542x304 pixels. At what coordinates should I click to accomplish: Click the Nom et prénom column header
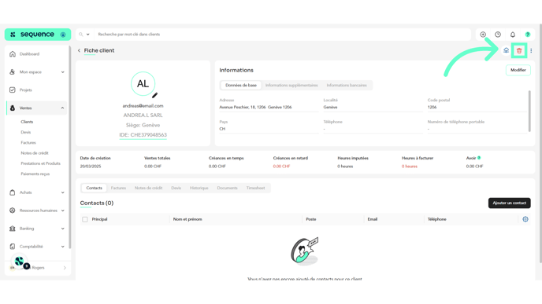coord(187,219)
